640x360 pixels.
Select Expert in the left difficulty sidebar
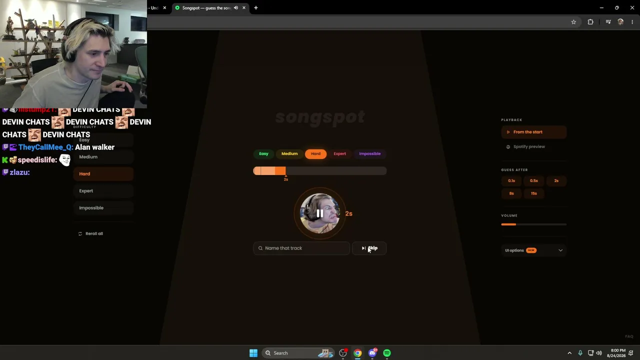point(103,191)
